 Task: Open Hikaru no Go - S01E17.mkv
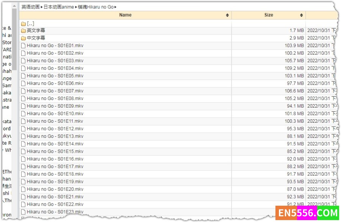pyautogui.click(x=55, y=167)
